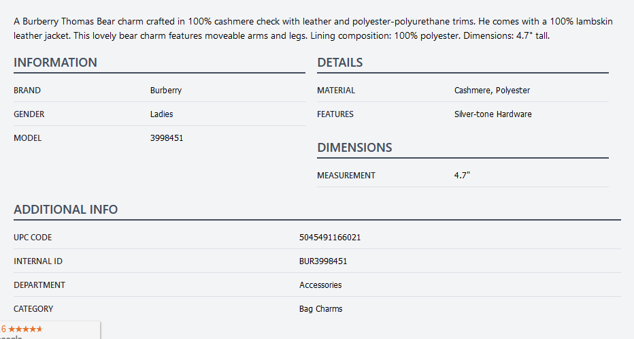Image resolution: width=634 pixels, height=339 pixels.
Task: Click the ADDITIONAL INFO heading
Action: point(65,210)
